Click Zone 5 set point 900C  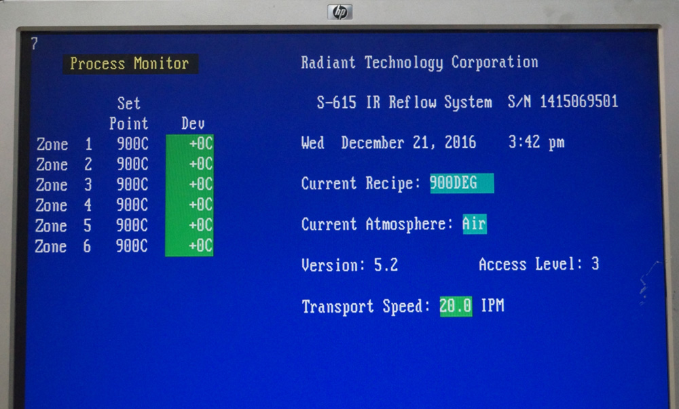click(x=132, y=225)
